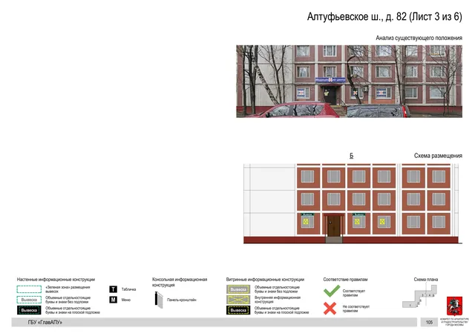Image resolution: width=475 pixels, height=336 pixels.
Task: Click the 'Анализ существующего положения' heading
Action: [419, 38]
